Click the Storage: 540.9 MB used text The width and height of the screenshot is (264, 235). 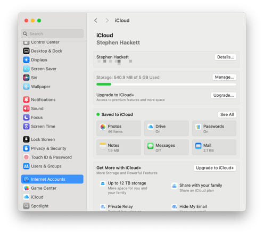point(128,78)
